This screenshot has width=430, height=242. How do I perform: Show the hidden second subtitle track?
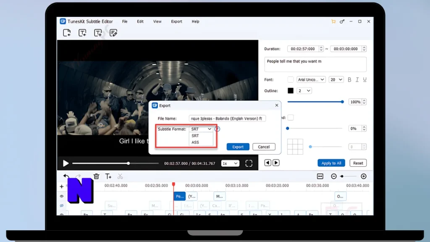pos(61,205)
